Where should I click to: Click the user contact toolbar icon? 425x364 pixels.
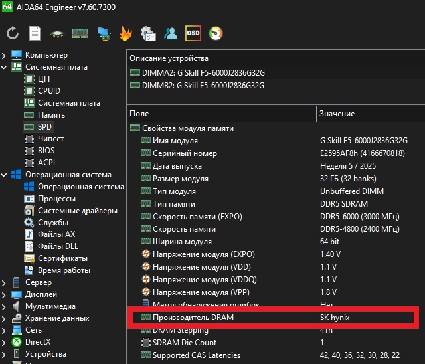[171, 33]
